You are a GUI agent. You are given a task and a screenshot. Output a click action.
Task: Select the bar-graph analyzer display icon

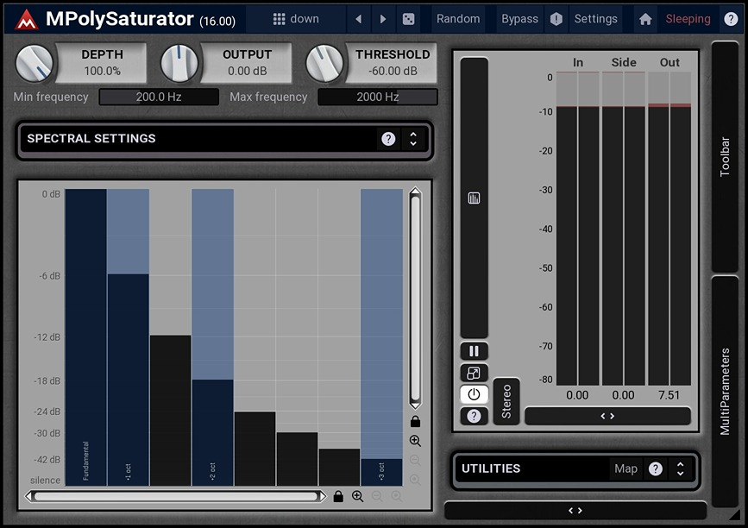pyautogui.click(x=472, y=197)
